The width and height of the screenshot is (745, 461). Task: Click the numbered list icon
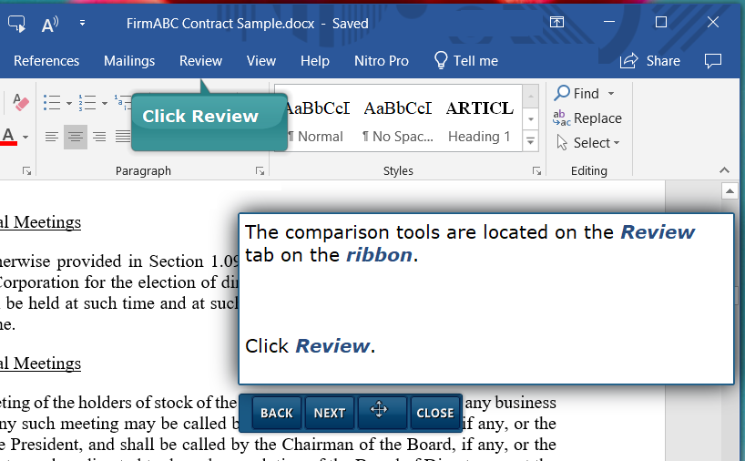pyautogui.click(x=87, y=103)
